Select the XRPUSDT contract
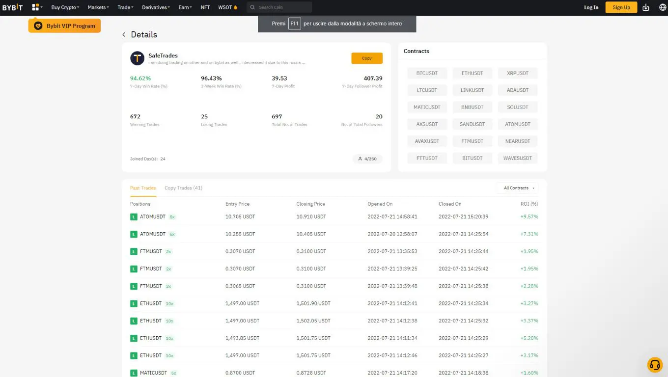668x377 pixels. (x=518, y=73)
